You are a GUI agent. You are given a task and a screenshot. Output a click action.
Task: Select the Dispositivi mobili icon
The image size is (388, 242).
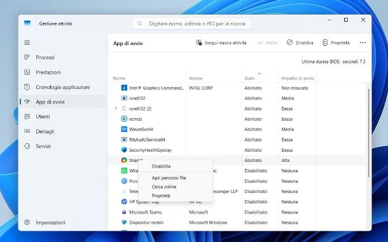click(x=124, y=222)
